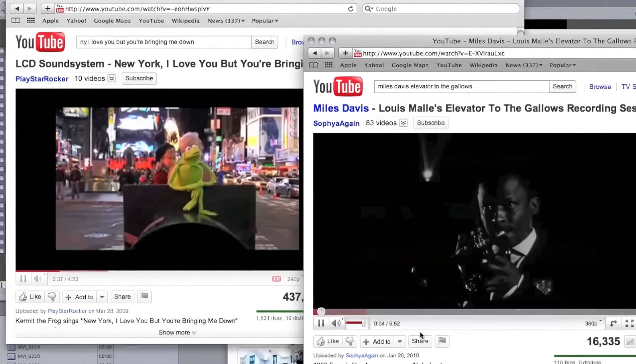Show video statistics icon next to 16,335 views
The width and height of the screenshot is (636, 364).
[x=630, y=342]
